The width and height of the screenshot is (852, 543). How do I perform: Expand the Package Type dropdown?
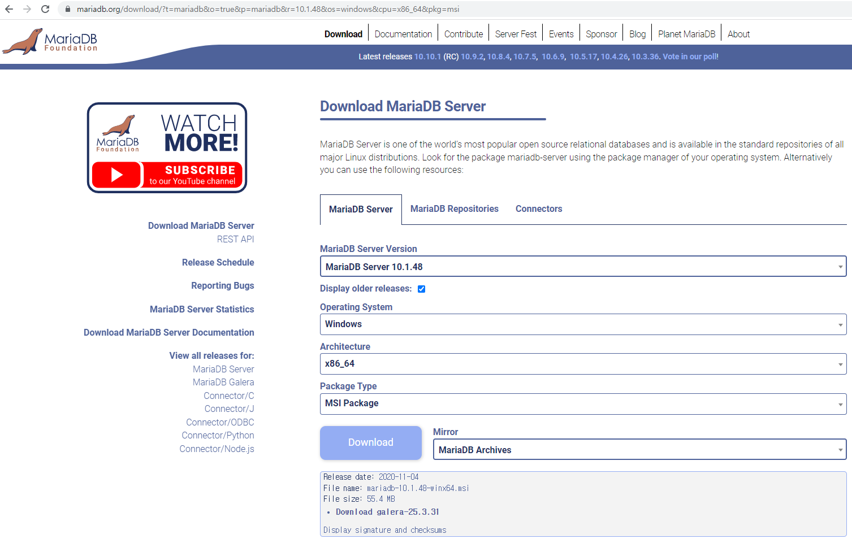(x=583, y=403)
